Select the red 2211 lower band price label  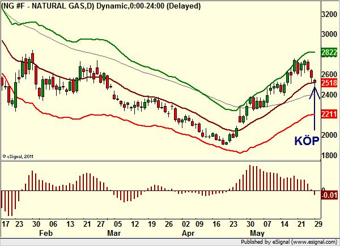(x=329, y=114)
